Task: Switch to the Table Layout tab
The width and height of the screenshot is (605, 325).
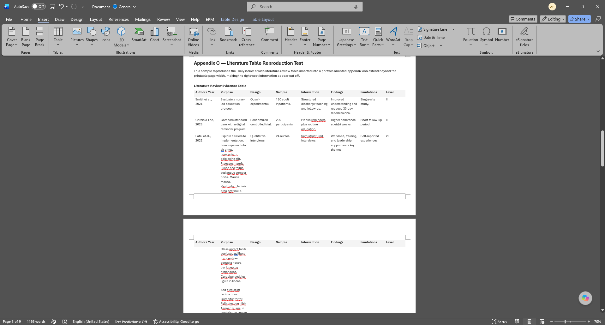Action: tap(262, 19)
